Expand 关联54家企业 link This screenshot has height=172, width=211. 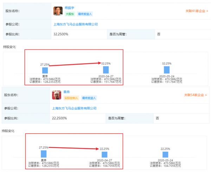tap(196, 95)
